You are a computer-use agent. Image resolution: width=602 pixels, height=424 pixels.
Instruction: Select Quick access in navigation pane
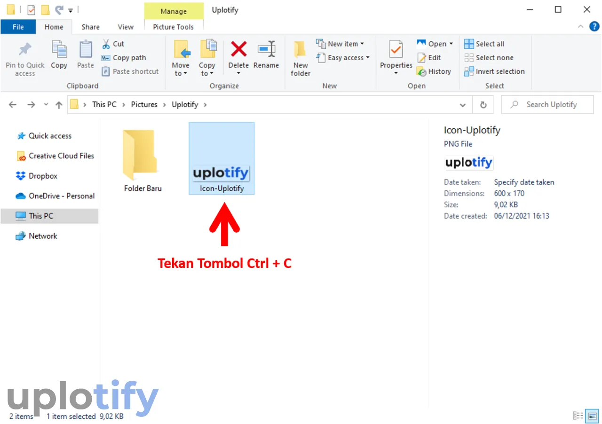point(50,136)
